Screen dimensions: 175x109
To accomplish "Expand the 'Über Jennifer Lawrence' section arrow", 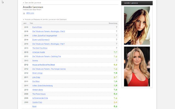I will click(24, 3).
